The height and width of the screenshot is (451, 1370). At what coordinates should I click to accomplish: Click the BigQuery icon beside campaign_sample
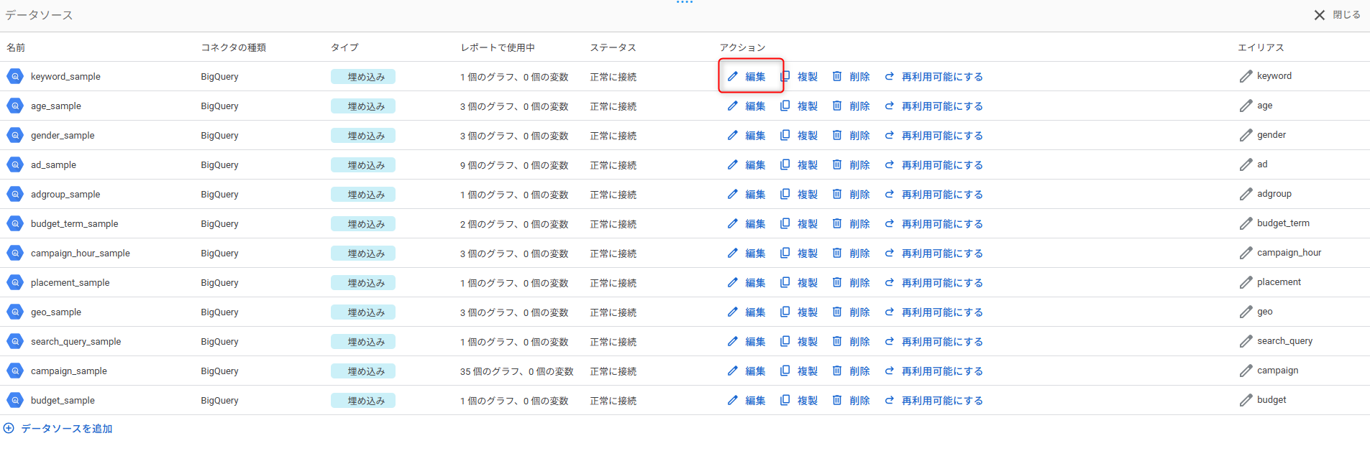click(x=15, y=371)
